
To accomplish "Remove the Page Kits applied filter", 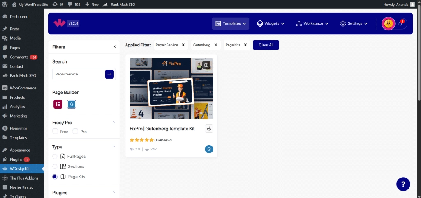I will 245,45.
